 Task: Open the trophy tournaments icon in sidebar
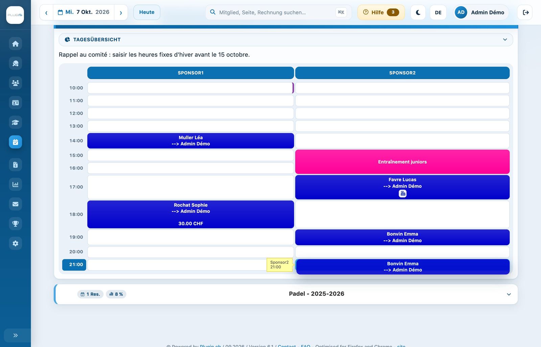[x=15, y=224]
